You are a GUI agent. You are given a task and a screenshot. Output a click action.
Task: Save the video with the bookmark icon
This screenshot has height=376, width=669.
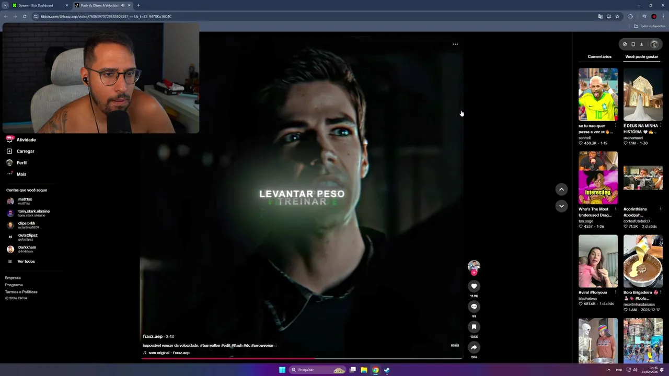pyautogui.click(x=474, y=327)
